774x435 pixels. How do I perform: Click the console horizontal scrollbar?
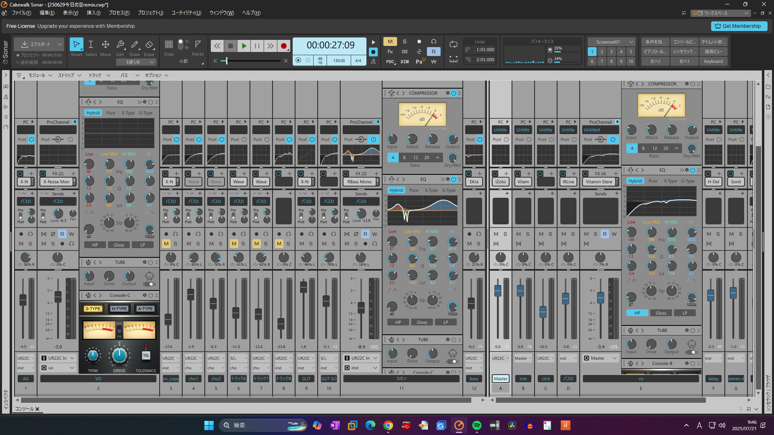pos(246,400)
